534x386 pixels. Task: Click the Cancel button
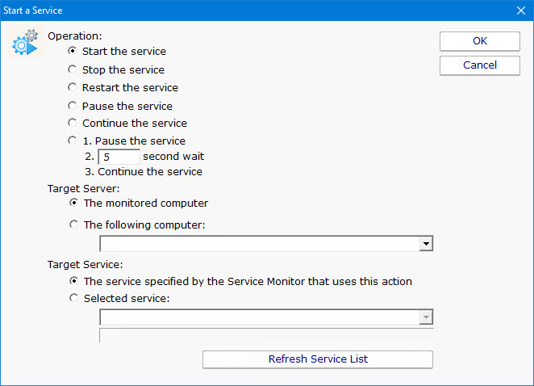pos(480,65)
